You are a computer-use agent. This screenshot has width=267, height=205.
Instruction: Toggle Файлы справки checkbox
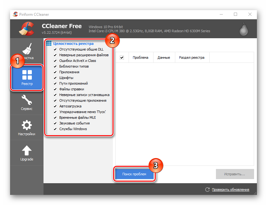coord(55,89)
